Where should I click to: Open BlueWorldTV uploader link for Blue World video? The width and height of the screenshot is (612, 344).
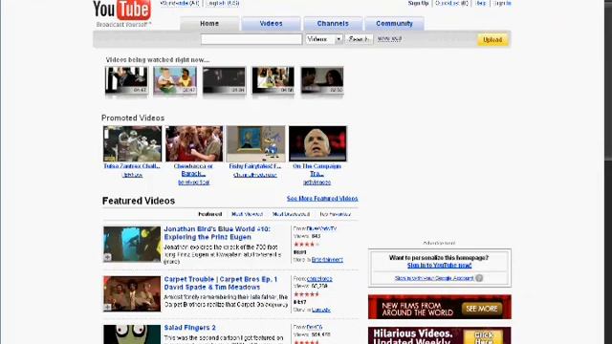321,228
